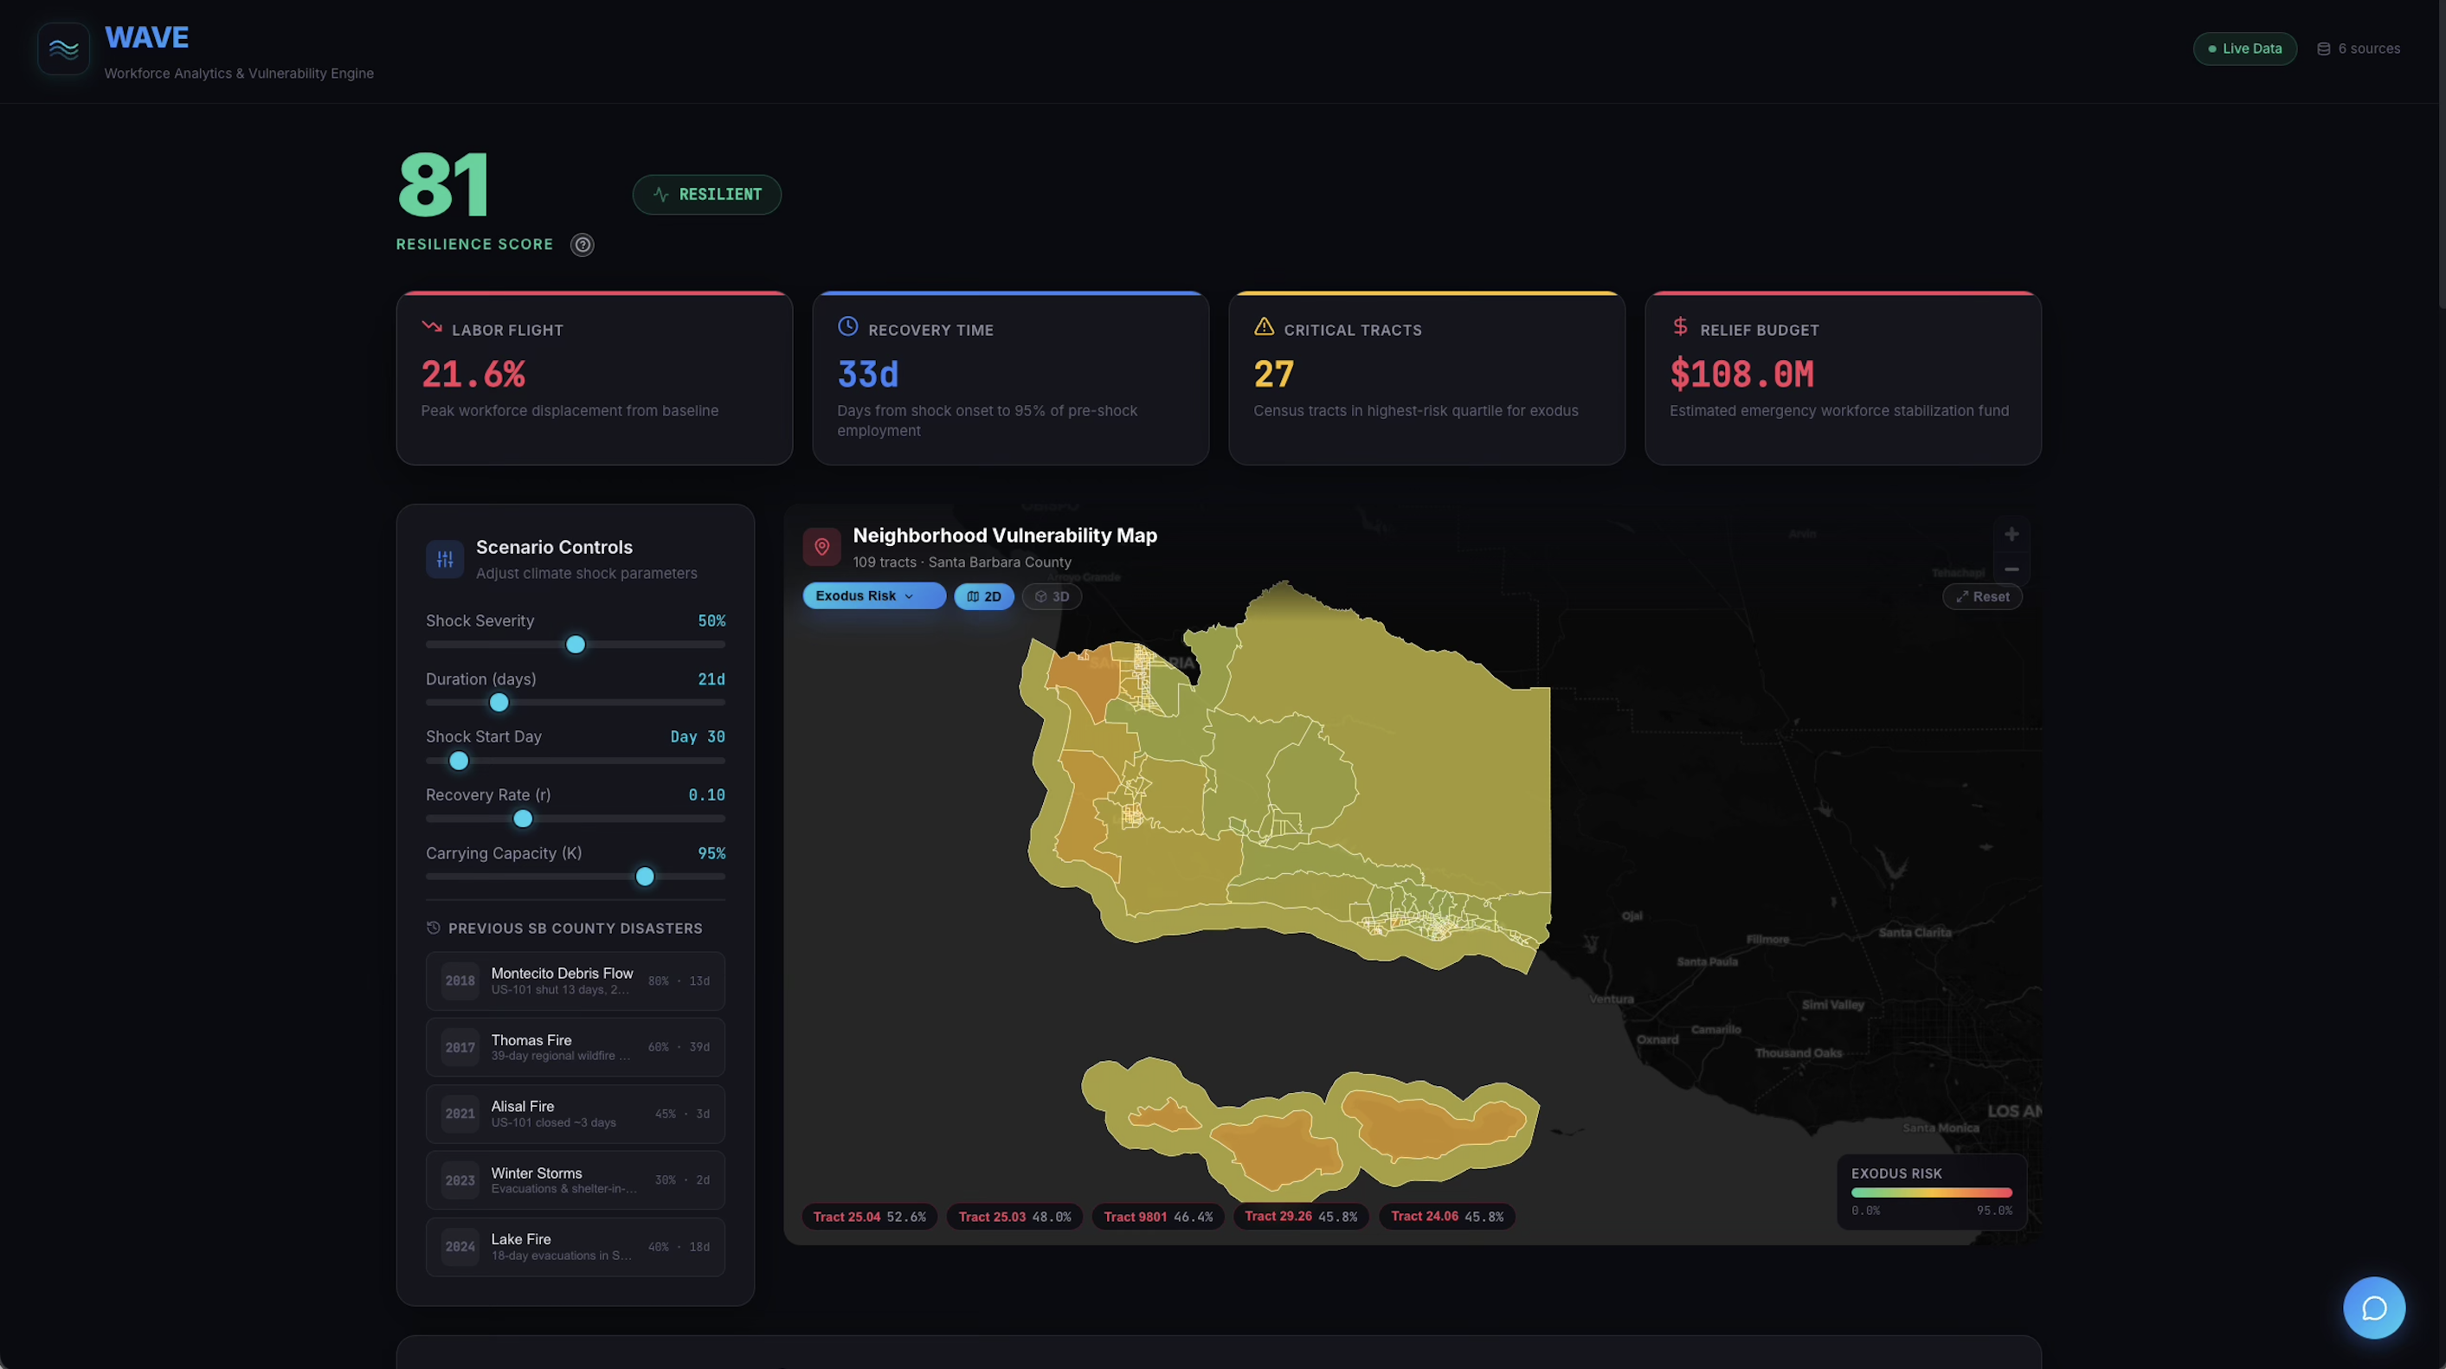Adjust the Shock Severity slider handle
Image resolution: width=2446 pixels, height=1369 pixels.
click(576, 645)
